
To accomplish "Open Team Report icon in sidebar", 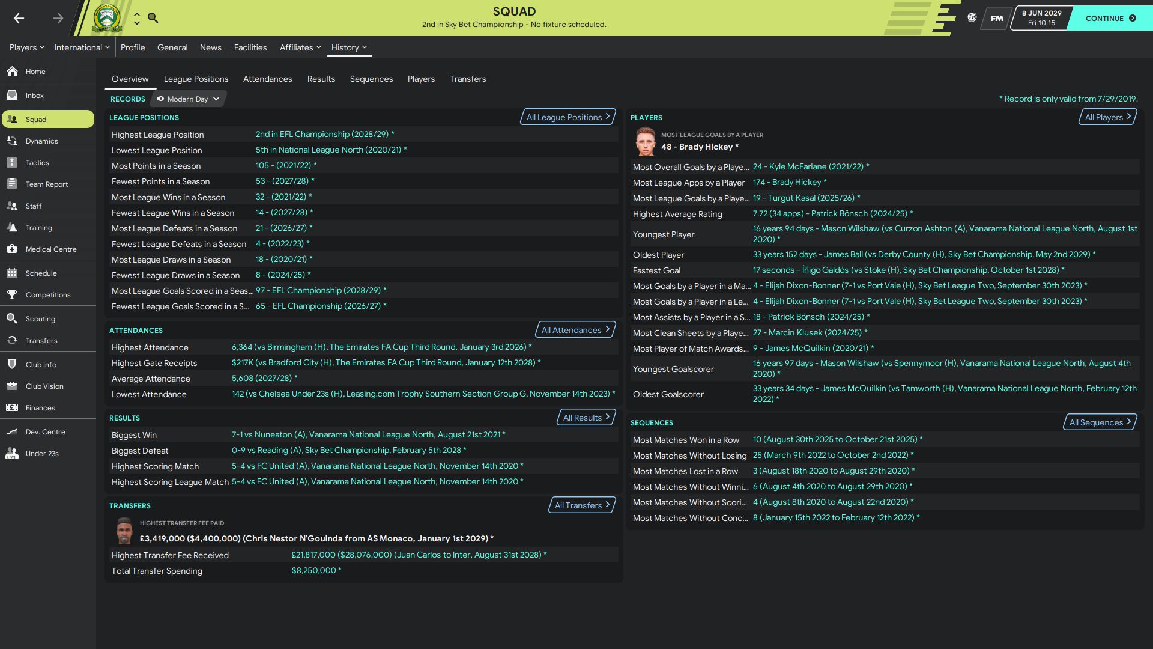I will pyautogui.click(x=12, y=184).
